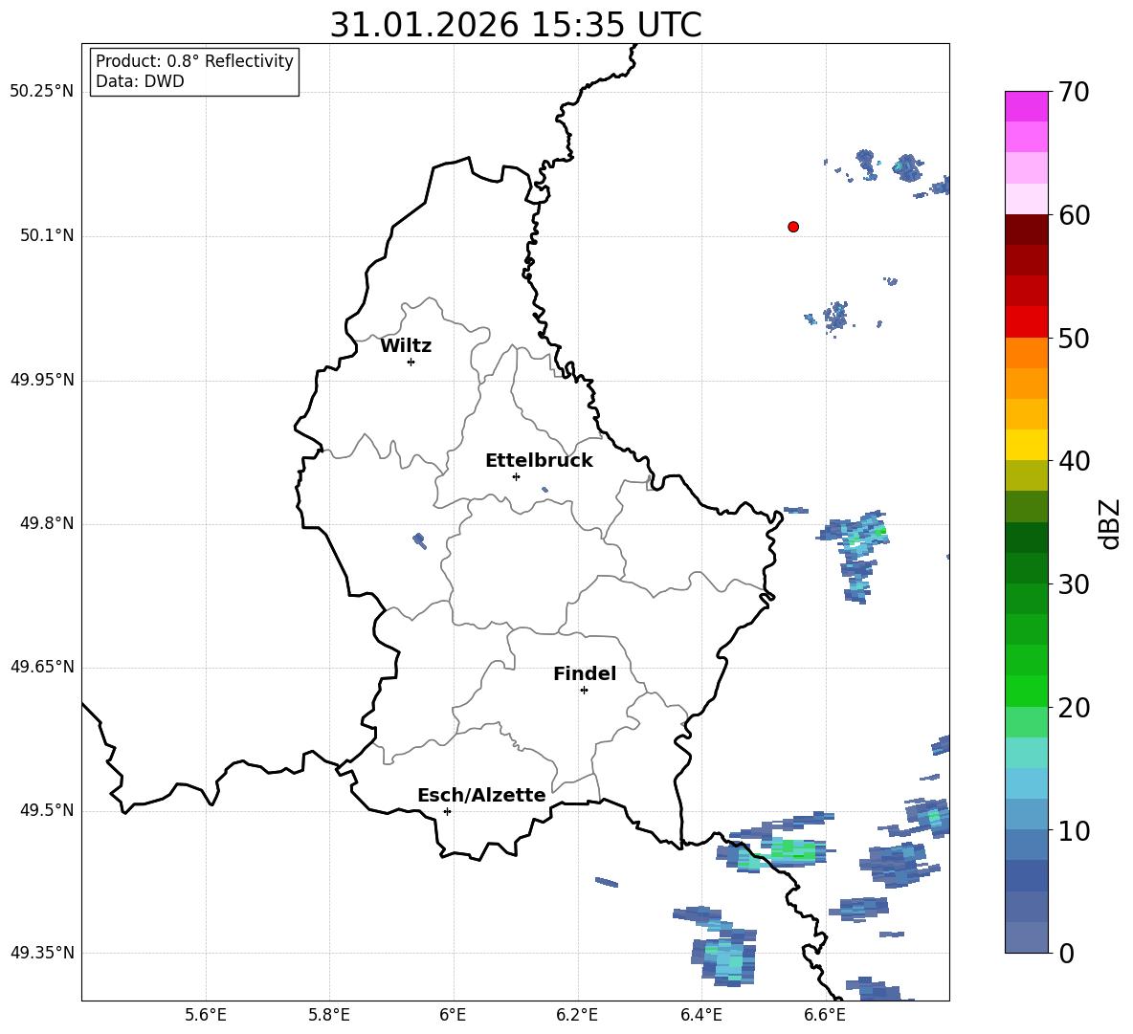Click the 49.8°N latitude label
The height and width of the screenshot is (1034, 1133).
(x=46, y=523)
